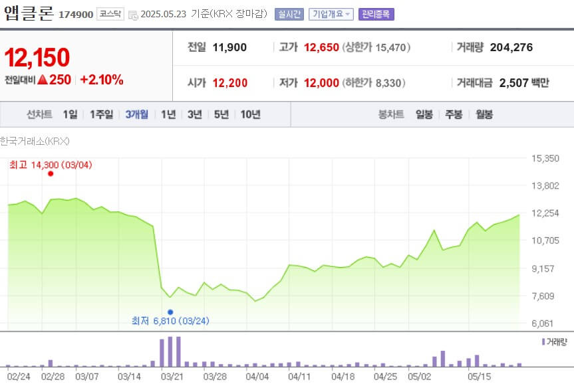Open the 기업개요 dropdown
The height and width of the screenshot is (388, 574).
click(331, 13)
